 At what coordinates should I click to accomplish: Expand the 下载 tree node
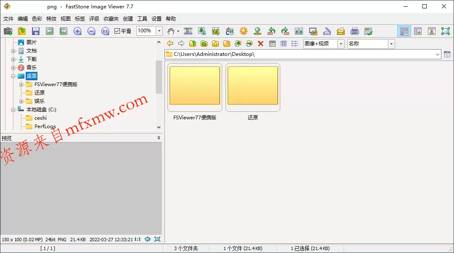tap(13, 59)
